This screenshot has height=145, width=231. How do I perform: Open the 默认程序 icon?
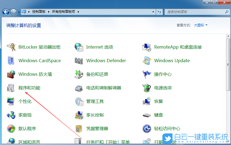[11, 129]
